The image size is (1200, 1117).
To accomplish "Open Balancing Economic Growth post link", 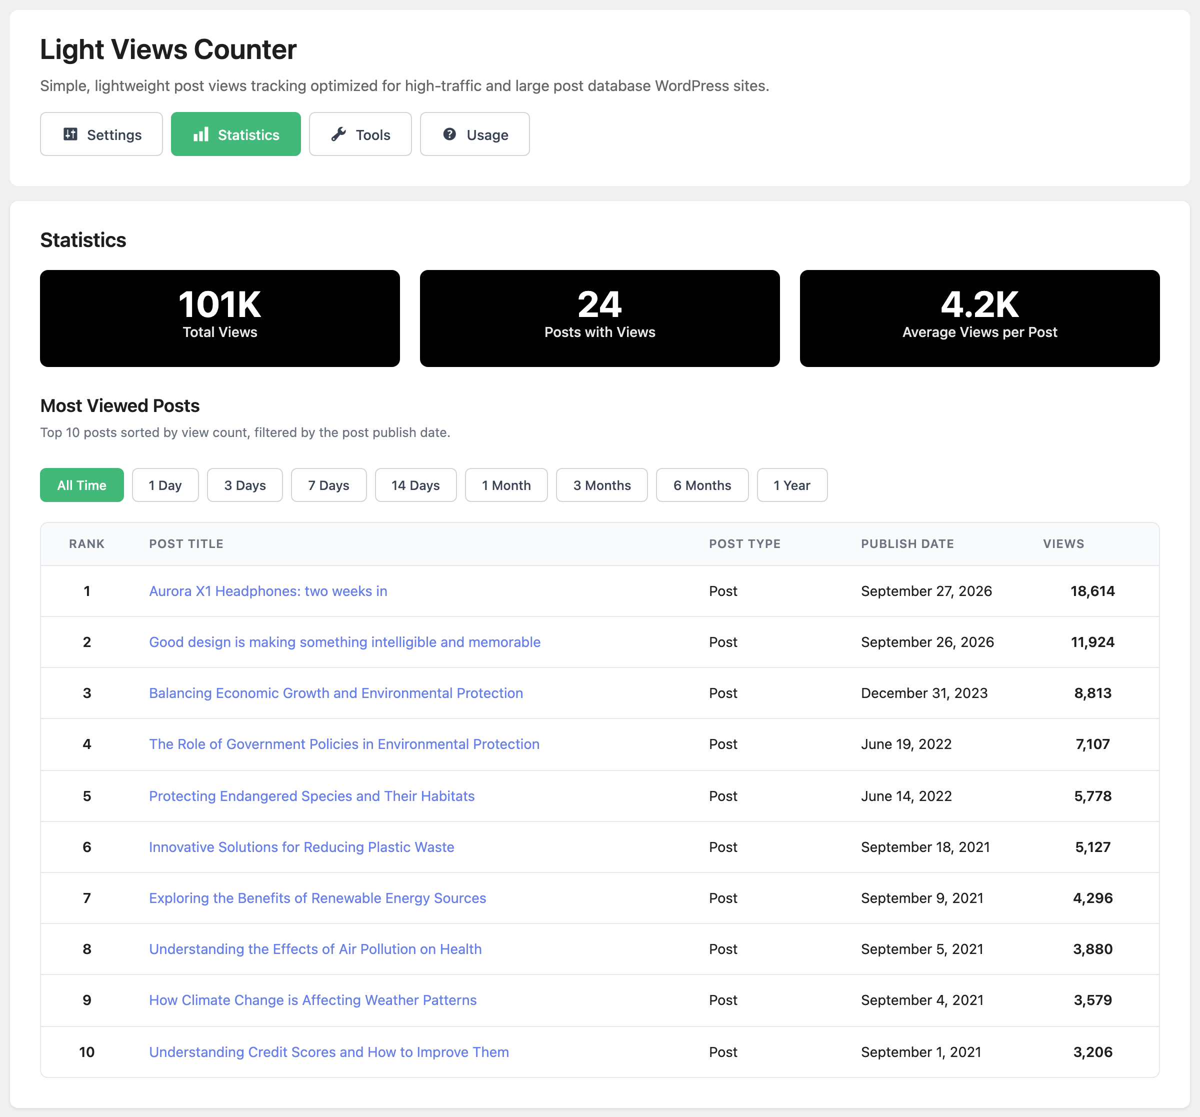I will [x=336, y=693].
